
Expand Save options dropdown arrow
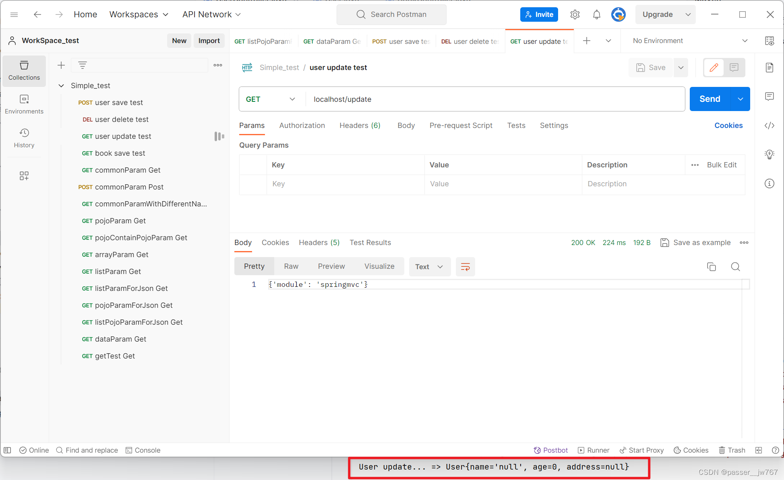point(681,68)
